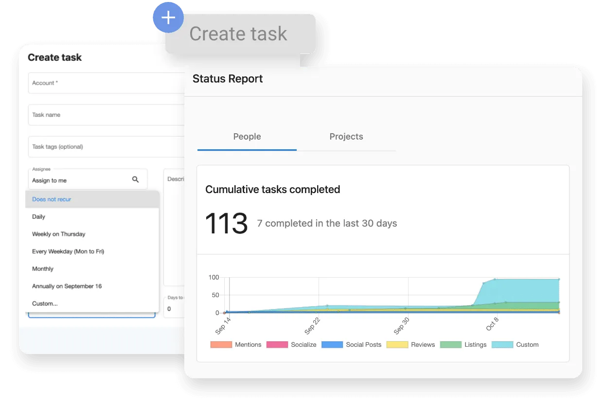Click the search icon in the Assignee field
The image size is (607, 408).
coord(135,179)
